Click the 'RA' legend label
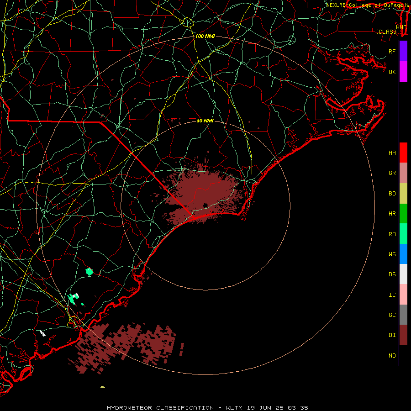 pos(392,234)
